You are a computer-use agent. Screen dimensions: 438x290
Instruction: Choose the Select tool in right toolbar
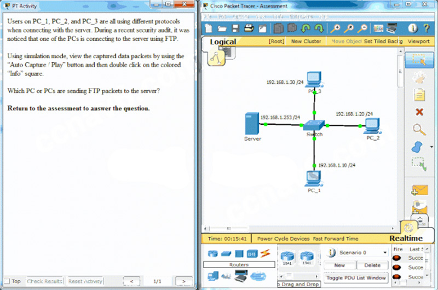point(419,60)
